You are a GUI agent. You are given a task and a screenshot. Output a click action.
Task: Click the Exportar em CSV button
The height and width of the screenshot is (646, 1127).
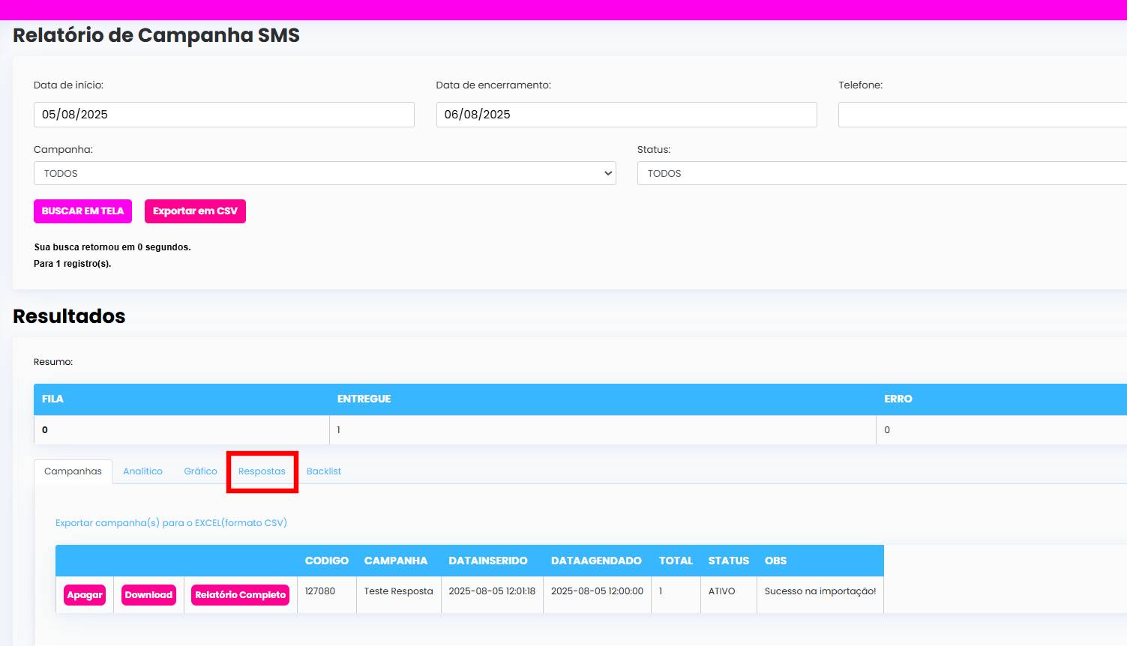coord(195,211)
